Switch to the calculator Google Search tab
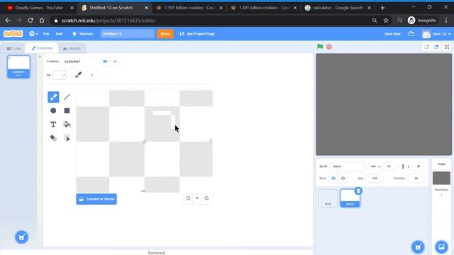 (x=337, y=8)
